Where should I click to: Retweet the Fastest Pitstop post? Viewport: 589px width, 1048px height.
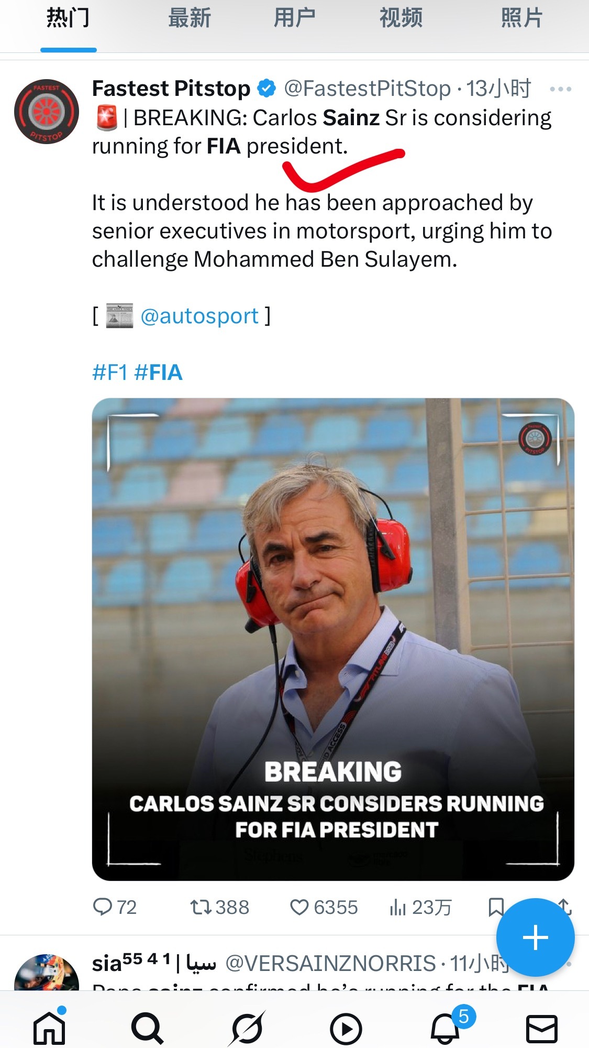[219, 907]
